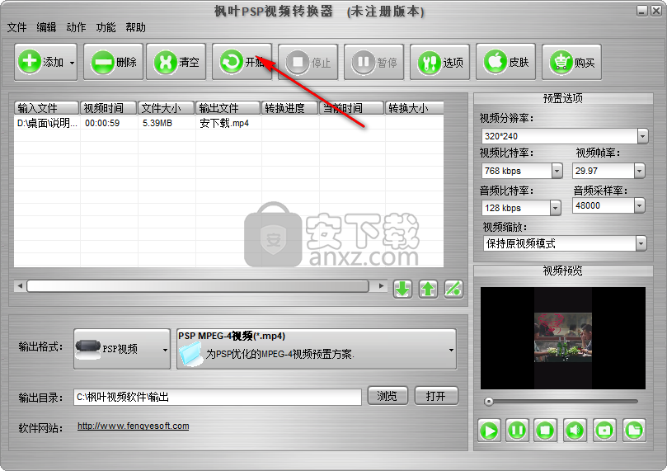
Task: Click the 00:00:59 duration cell
Action: 102,124
